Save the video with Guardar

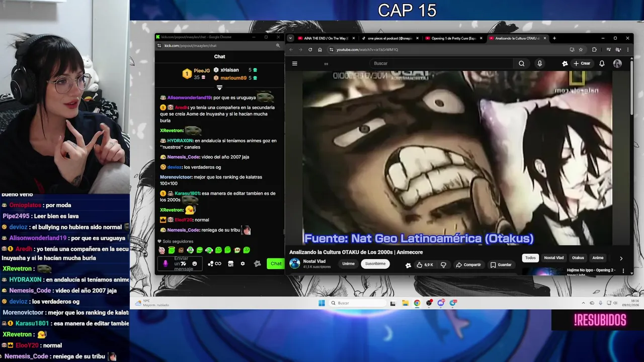(501, 264)
